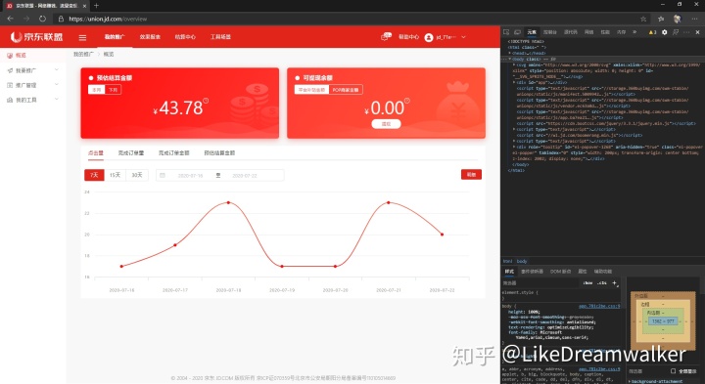Click the user avatar icon in header
The height and width of the screenshot is (384, 705).
[x=429, y=37]
